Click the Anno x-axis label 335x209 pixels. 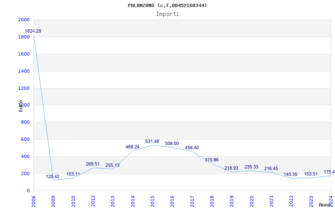click(x=325, y=205)
